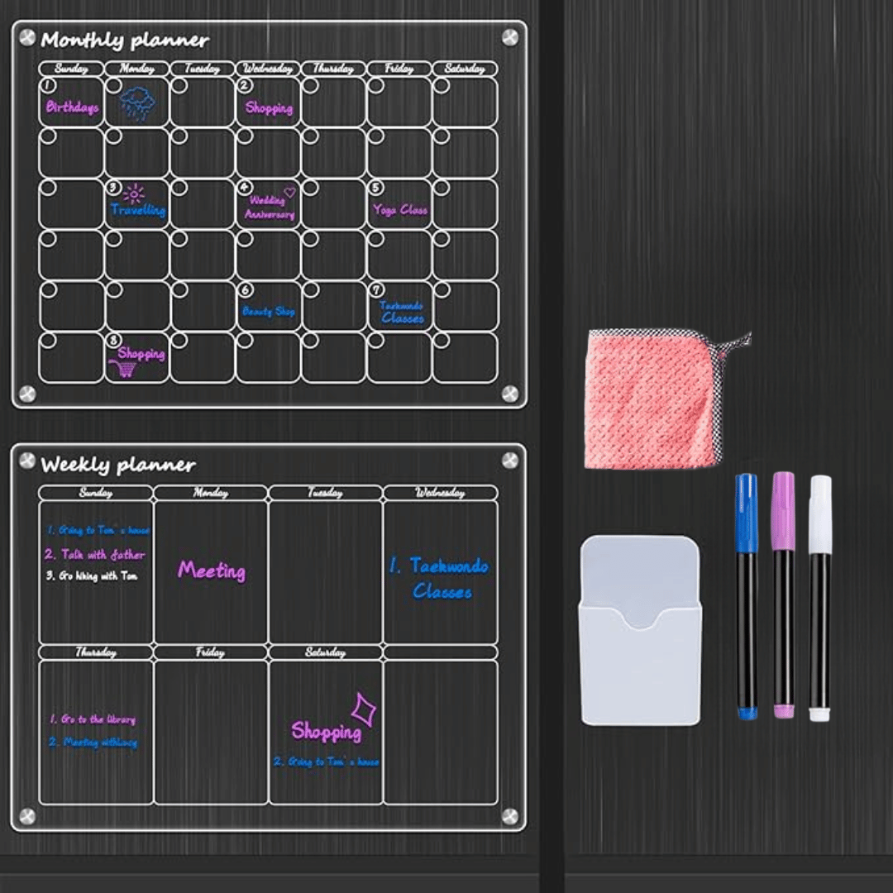Click '1. Go to the library' under Thursday

coord(93,719)
